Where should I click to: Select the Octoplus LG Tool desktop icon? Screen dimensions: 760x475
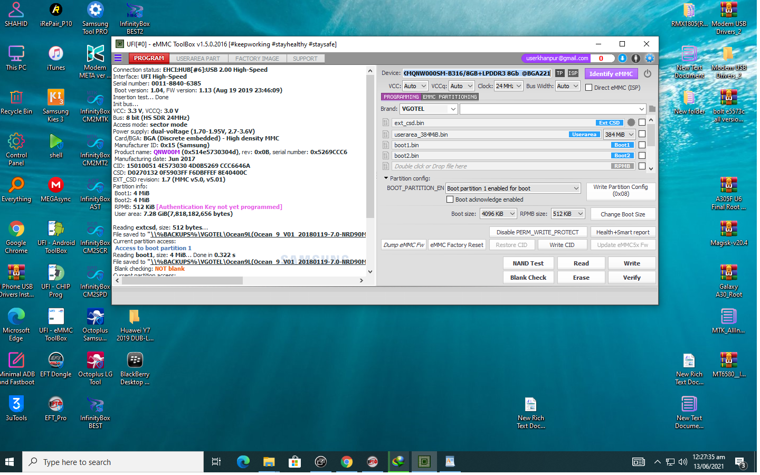pos(96,368)
